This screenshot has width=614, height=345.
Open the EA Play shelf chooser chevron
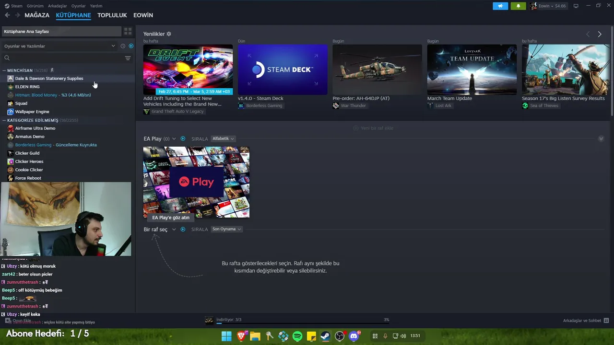(x=174, y=138)
